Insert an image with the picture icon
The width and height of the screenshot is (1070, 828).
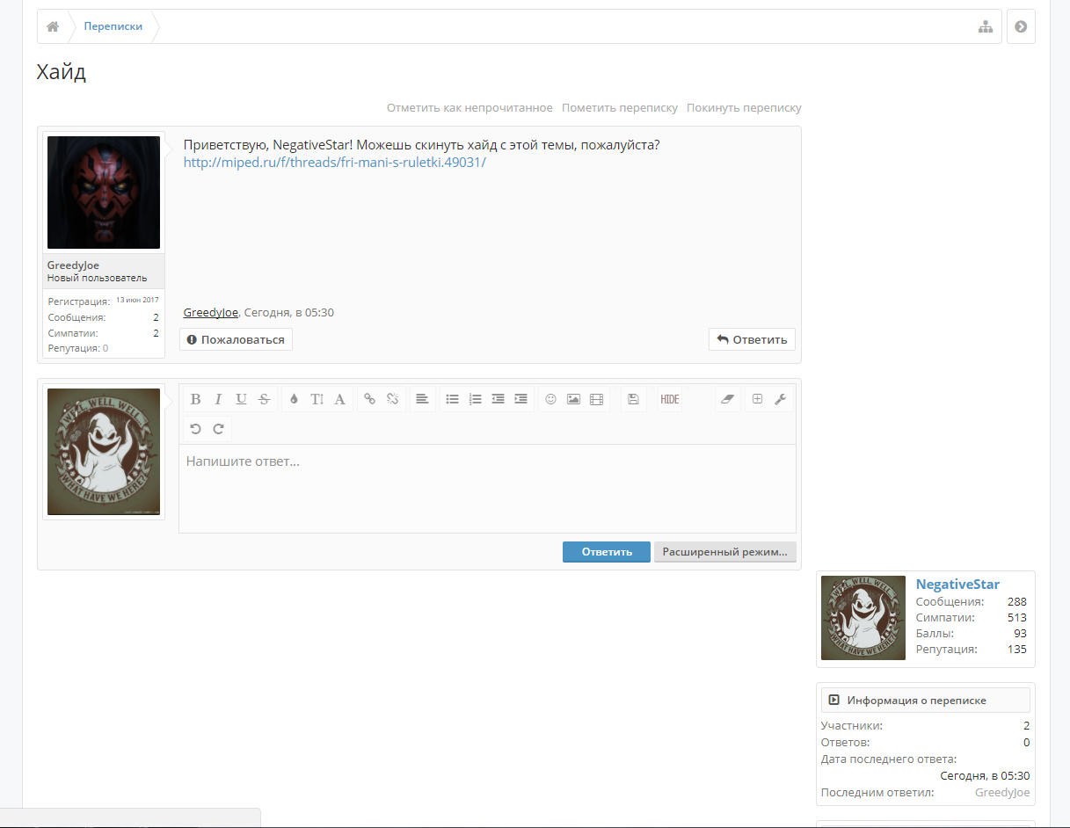(x=573, y=399)
